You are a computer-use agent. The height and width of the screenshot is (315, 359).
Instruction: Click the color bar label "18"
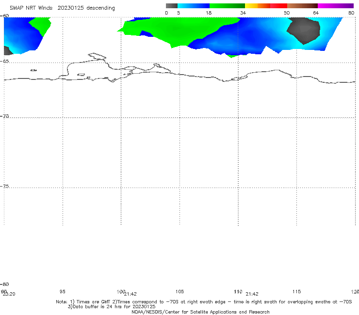coord(209,13)
